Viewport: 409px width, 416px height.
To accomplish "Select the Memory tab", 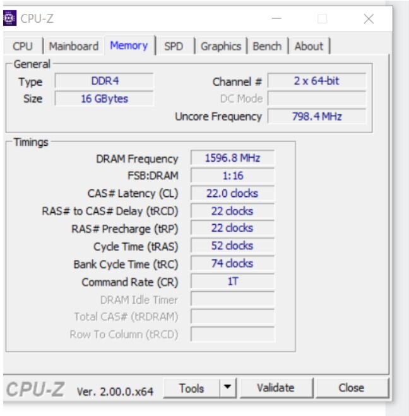I will 129,45.
